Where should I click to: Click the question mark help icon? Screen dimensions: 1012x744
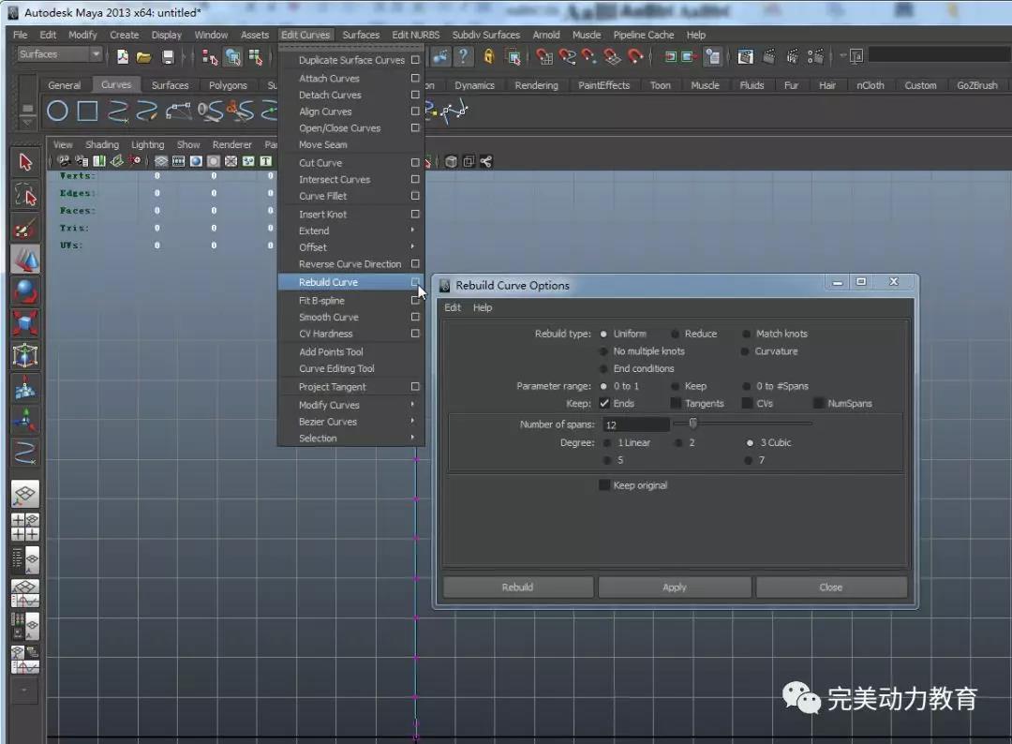point(463,57)
